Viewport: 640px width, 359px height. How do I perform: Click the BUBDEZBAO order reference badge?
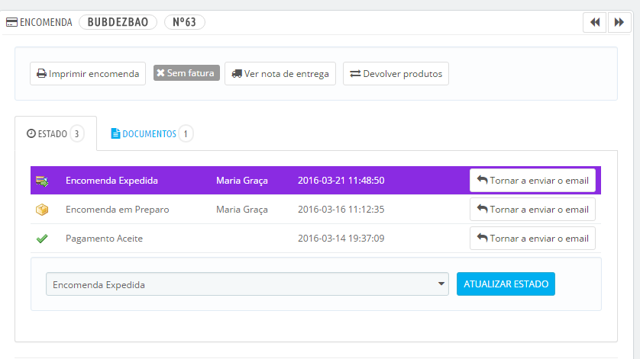click(x=118, y=22)
